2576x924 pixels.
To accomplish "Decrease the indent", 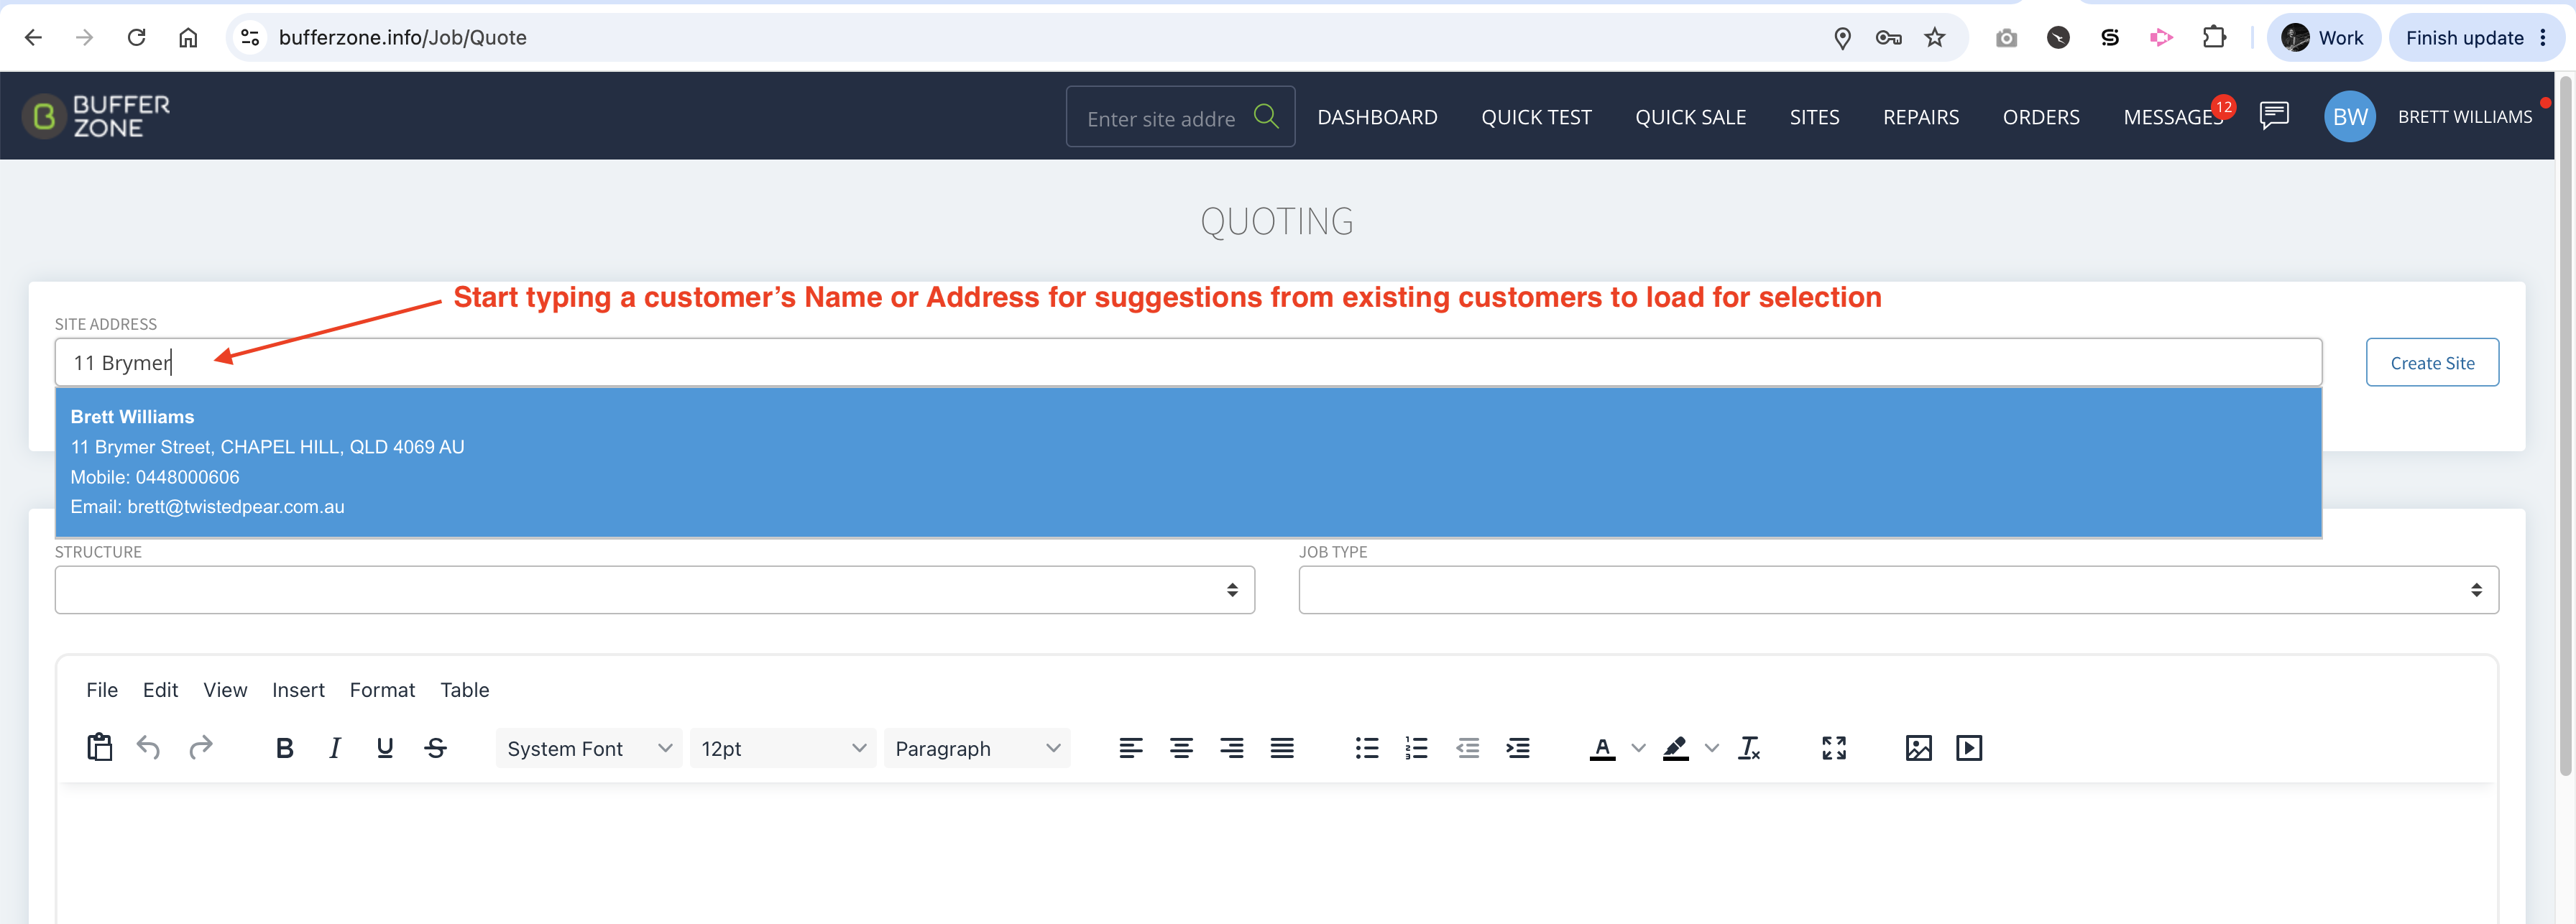I will (1467, 748).
